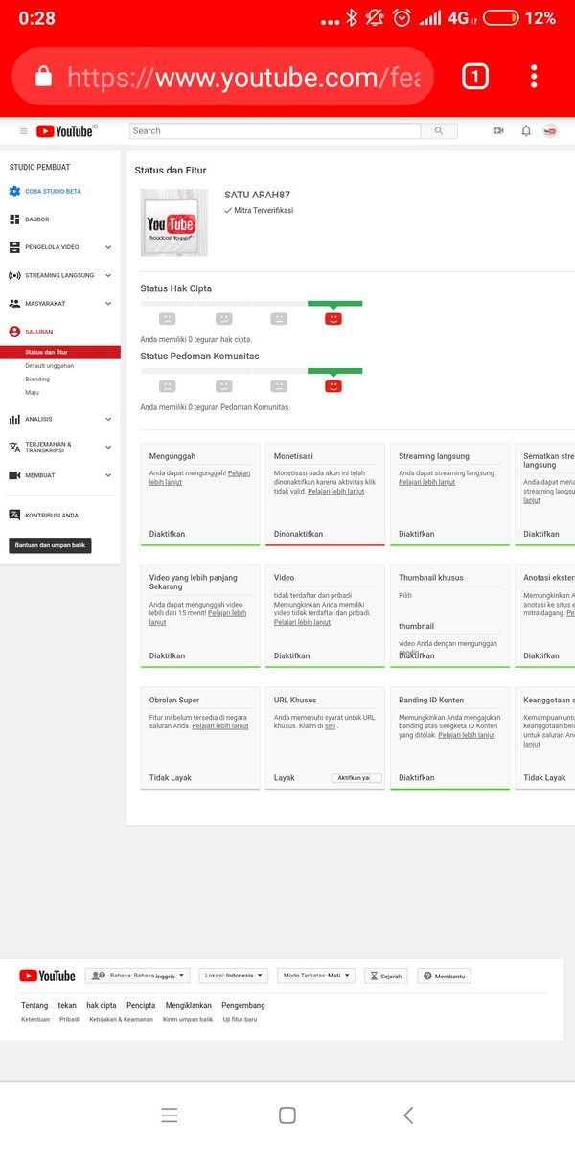
Task: Click the Pengelola Video icon
Action: click(x=14, y=247)
